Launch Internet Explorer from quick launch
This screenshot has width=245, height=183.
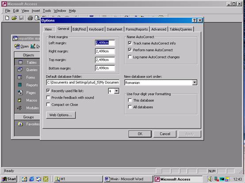click(31, 179)
